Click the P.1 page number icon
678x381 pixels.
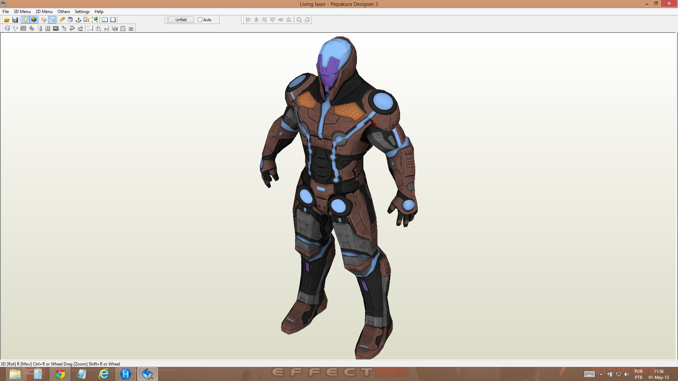107,29
